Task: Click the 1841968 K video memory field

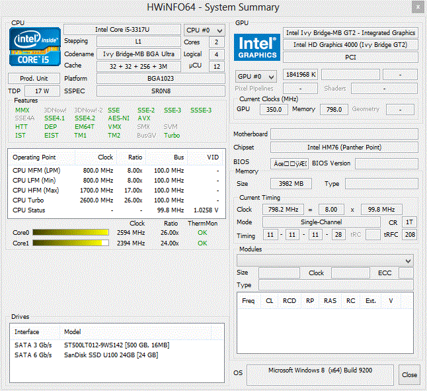Action: tap(300, 74)
